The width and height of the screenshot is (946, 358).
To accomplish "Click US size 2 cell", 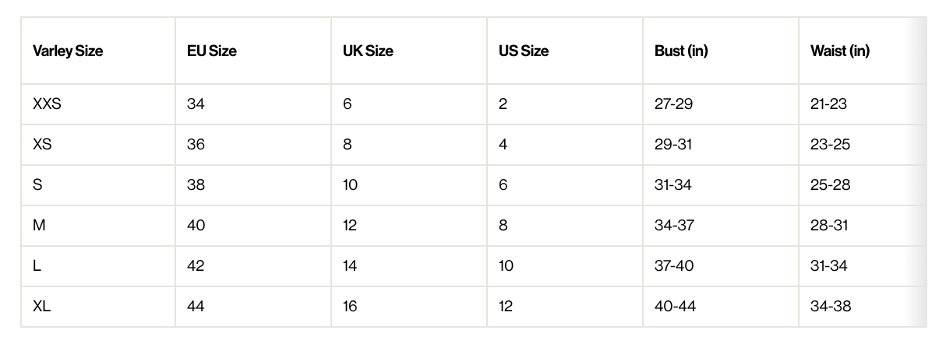I will tap(503, 104).
